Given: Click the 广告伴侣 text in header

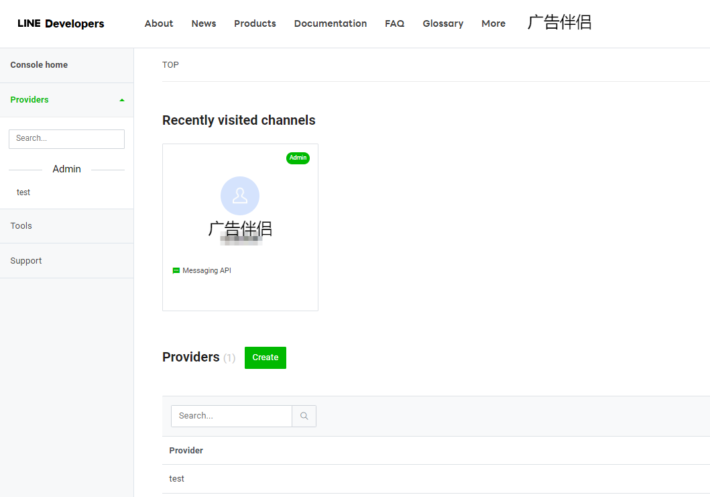Looking at the screenshot, I should pyautogui.click(x=560, y=22).
